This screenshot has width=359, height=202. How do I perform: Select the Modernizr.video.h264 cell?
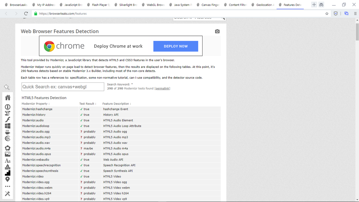(x=50, y=193)
